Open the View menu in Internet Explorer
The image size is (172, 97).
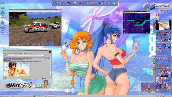point(9,52)
